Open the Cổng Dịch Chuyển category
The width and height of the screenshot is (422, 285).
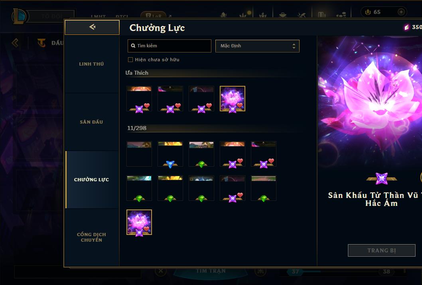(91, 237)
